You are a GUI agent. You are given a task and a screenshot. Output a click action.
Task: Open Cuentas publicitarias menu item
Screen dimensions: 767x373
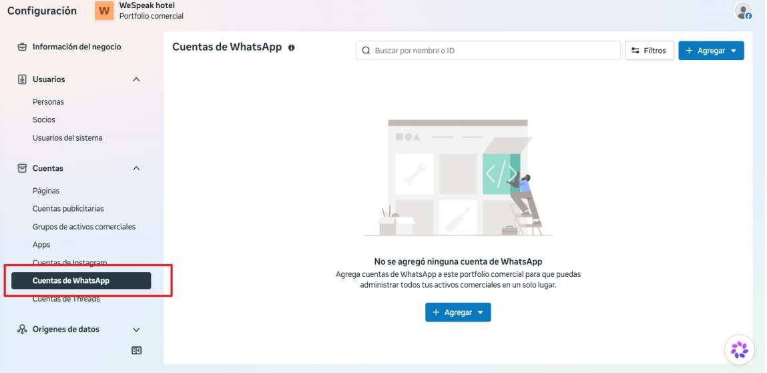(x=68, y=208)
